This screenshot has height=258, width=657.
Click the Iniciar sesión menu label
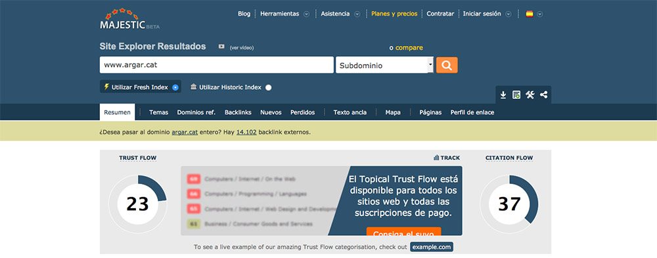(482, 14)
